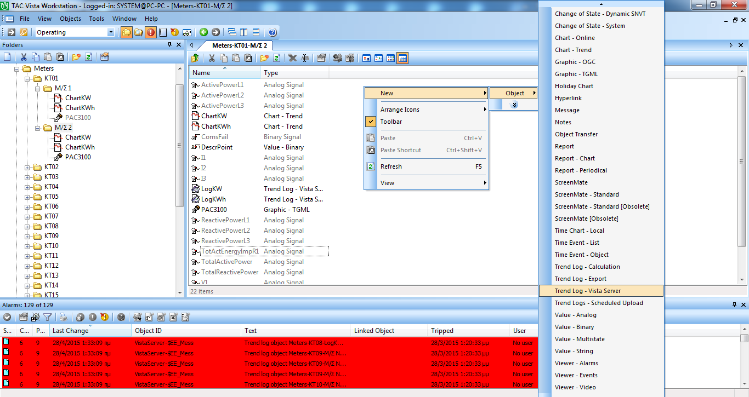Click Properties icon in Folders pane toolbar
Screen dimensions: 749x397
105,56
